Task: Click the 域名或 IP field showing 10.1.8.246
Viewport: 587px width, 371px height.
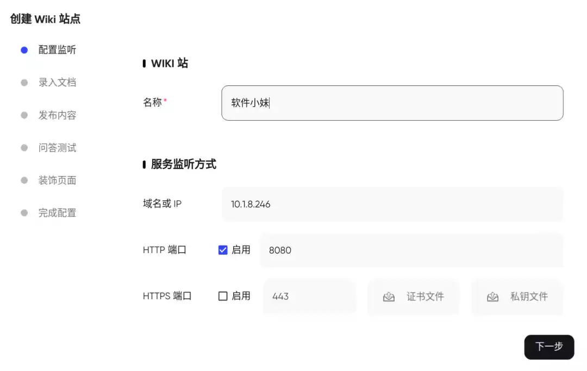Action: coord(392,204)
